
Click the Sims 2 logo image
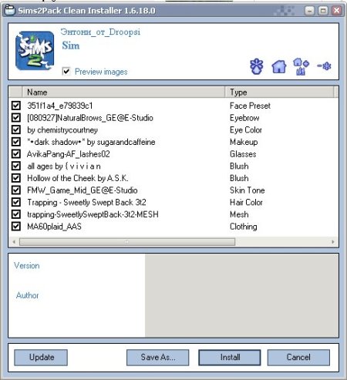pyautogui.click(x=35, y=51)
